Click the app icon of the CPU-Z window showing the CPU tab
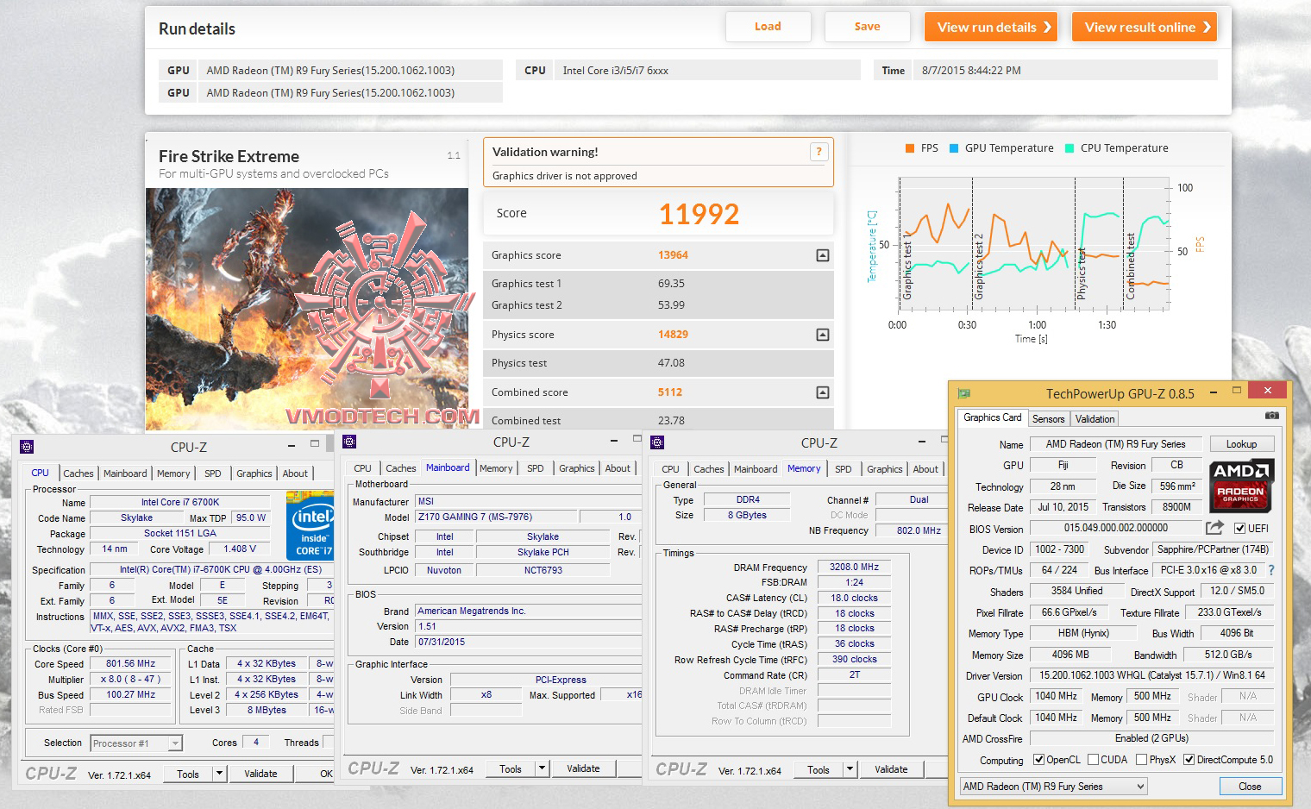The image size is (1311, 809). point(27,447)
